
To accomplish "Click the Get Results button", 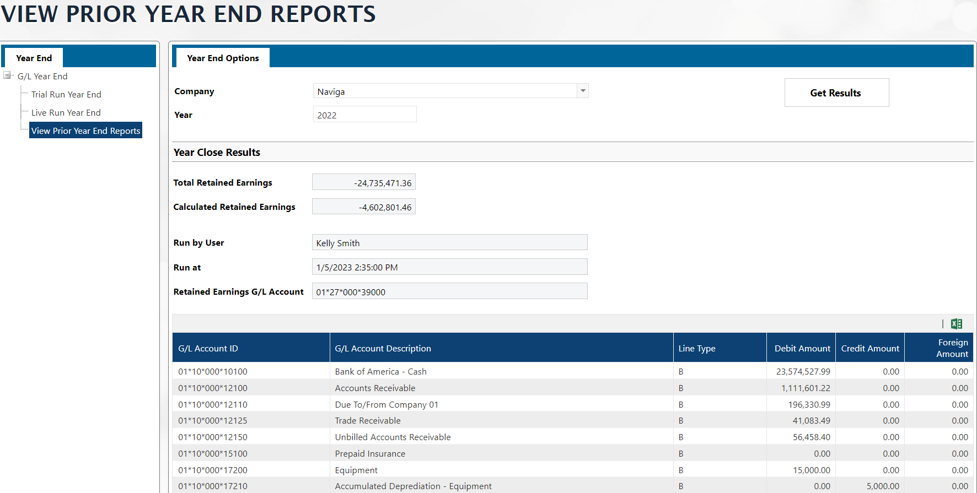I will (836, 93).
